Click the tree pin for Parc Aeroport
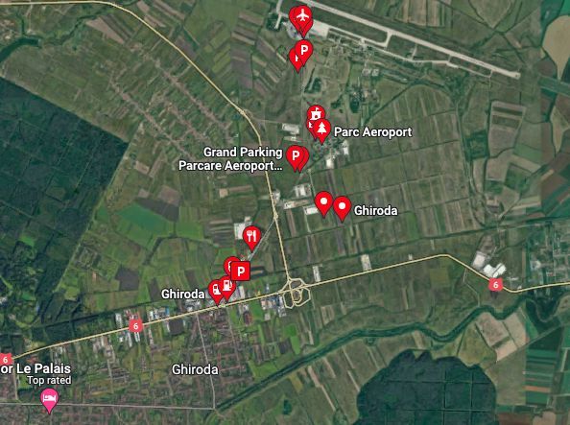570x425 pixels. 321,130
